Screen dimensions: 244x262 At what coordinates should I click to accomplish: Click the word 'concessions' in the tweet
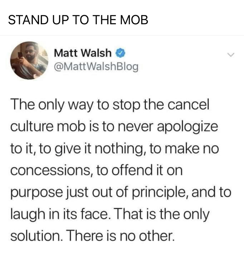[50, 171]
